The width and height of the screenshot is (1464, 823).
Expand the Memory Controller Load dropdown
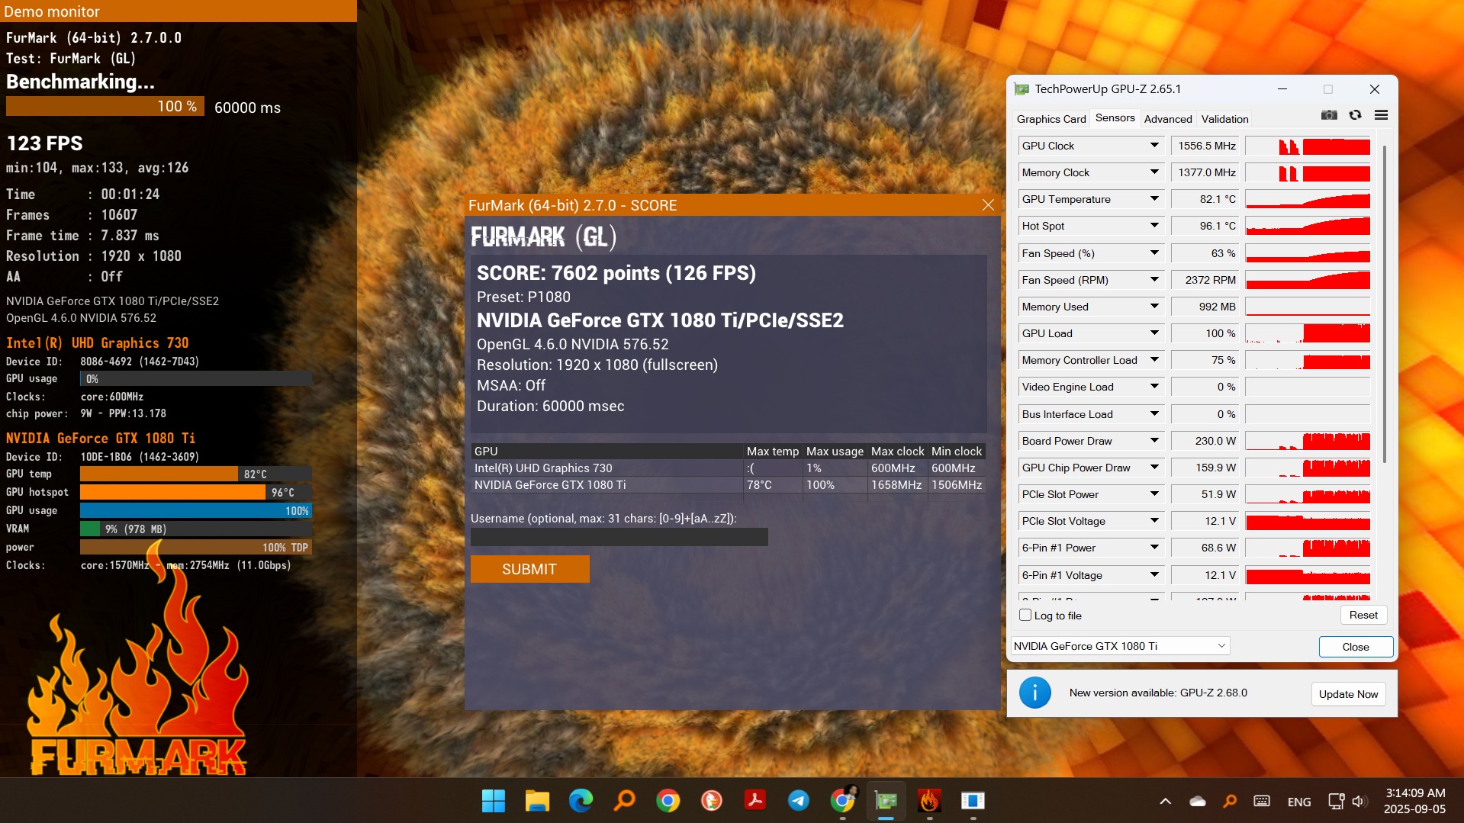1154,360
